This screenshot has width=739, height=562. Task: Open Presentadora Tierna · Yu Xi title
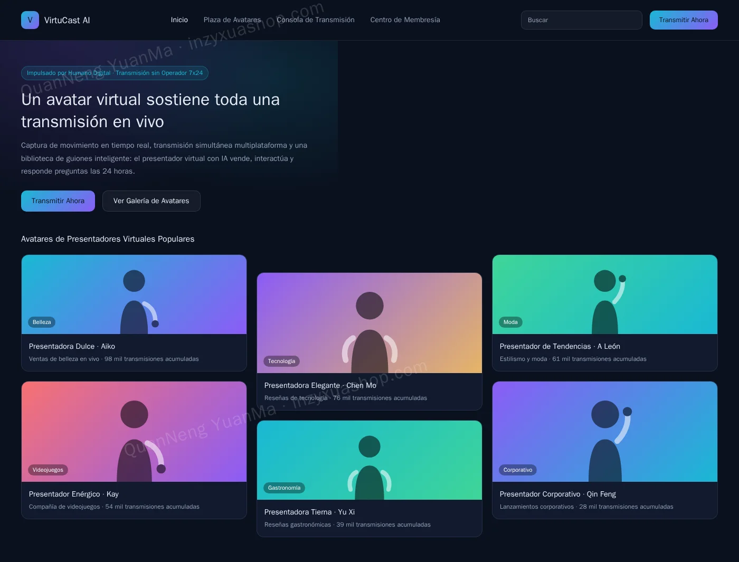click(x=309, y=512)
